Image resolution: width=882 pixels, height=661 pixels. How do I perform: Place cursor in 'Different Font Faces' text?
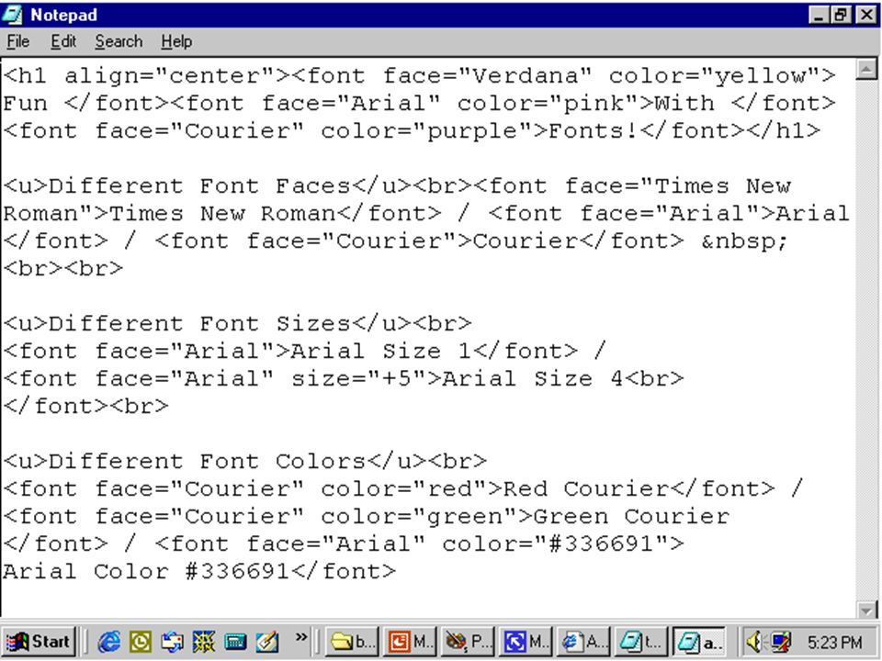click(x=199, y=185)
